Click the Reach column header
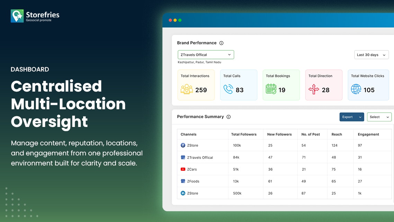Image resolution: width=394 pixels, height=222 pixels. [337, 134]
